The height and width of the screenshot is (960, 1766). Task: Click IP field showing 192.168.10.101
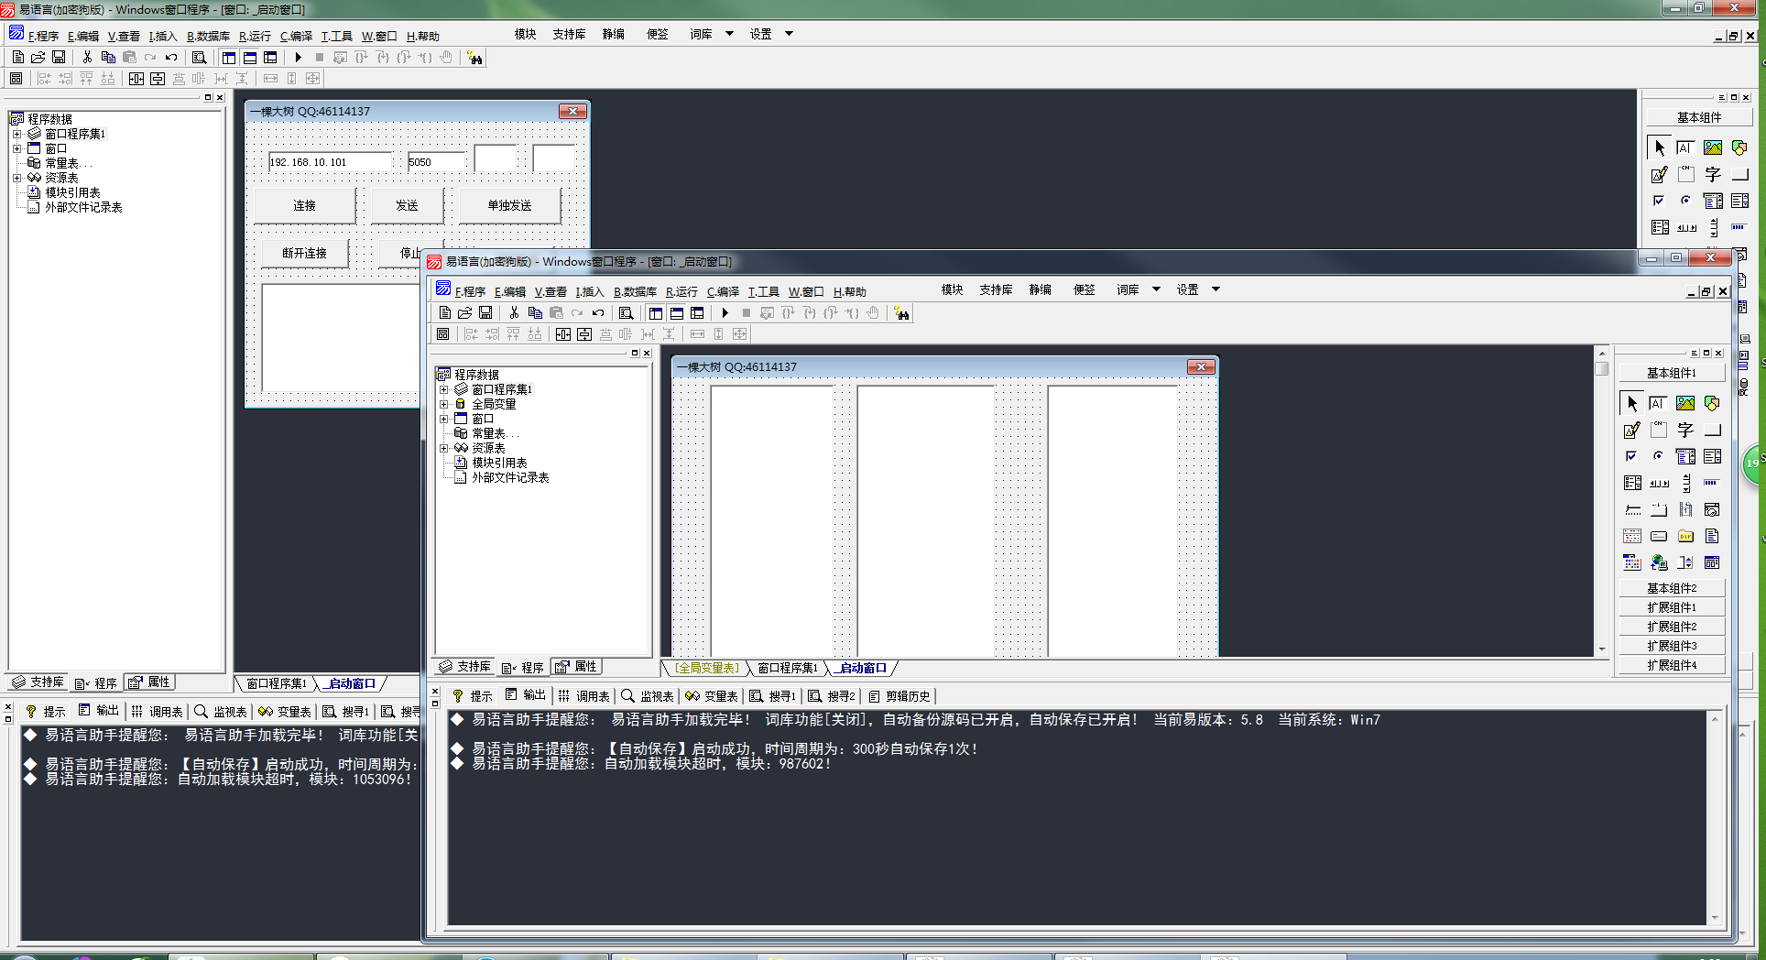(330, 162)
